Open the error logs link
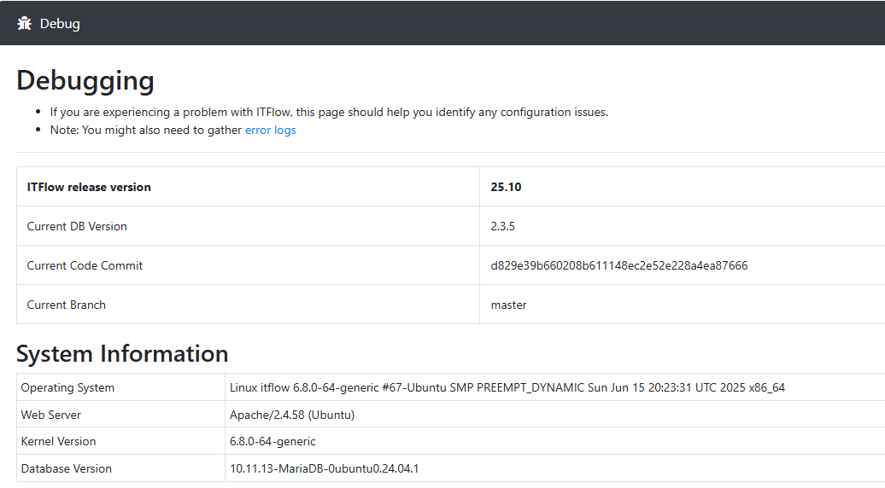The image size is (885, 488). click(270, 130)
